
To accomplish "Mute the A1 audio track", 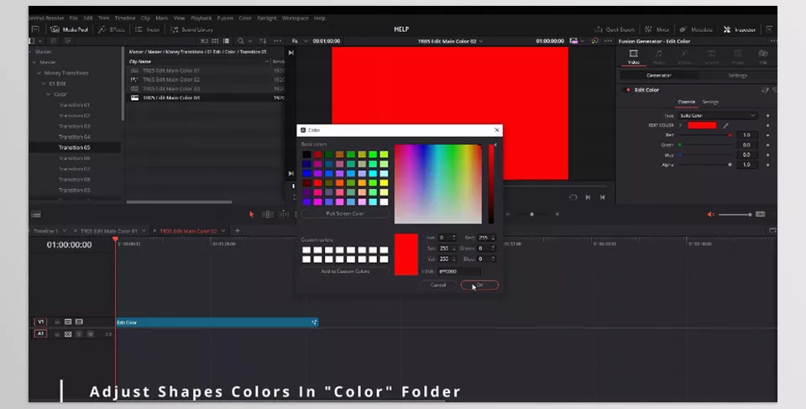I will [x=91, y=334].
